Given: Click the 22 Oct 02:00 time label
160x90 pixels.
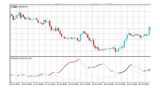Looking at the screenshot, I should coord(144,84).
